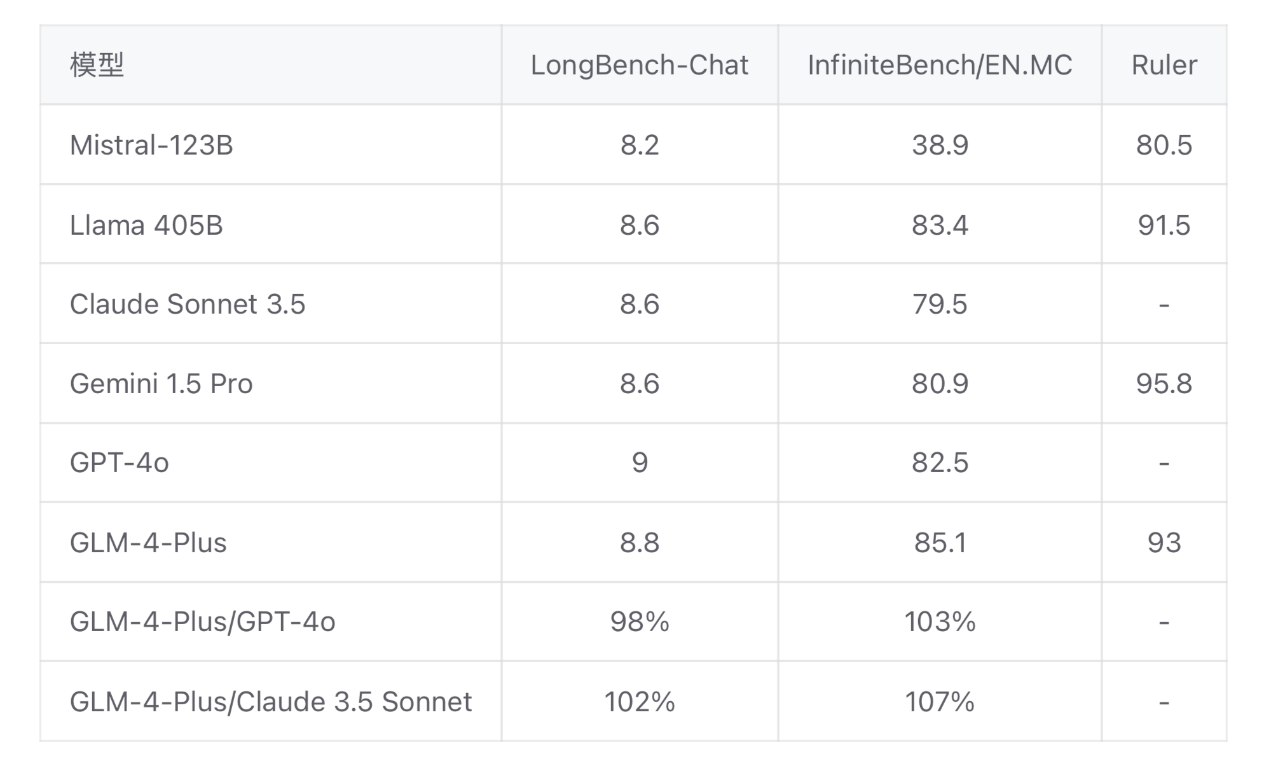Viewport: 1264px width, 766px height.
Task: Click the Mistral-123B model name
Action: (x=151, y=145)
